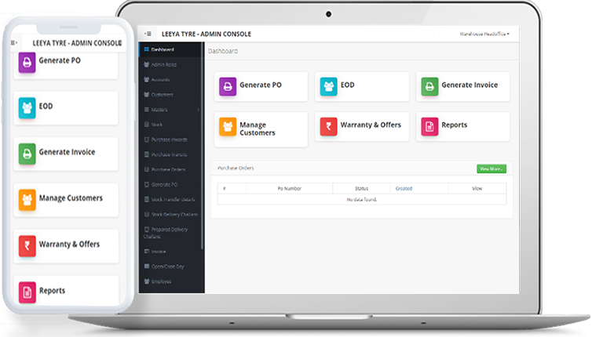Screen dimensions: 592x337
Task: Tap the teal EOD icon on the phone
Action: (27, 107)
